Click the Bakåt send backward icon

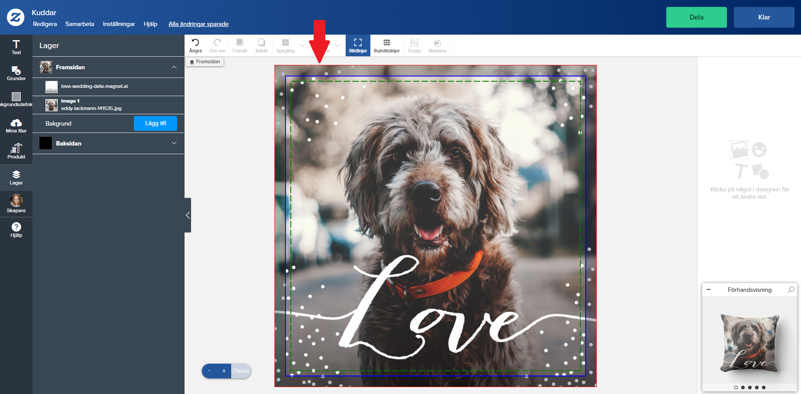(x=262, y=45)
